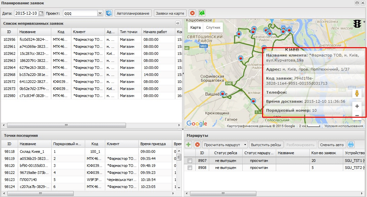Select unassigned request row 102980
This screenshot has width=367, height=197.
pyautogui.click(x=91, y=96)
